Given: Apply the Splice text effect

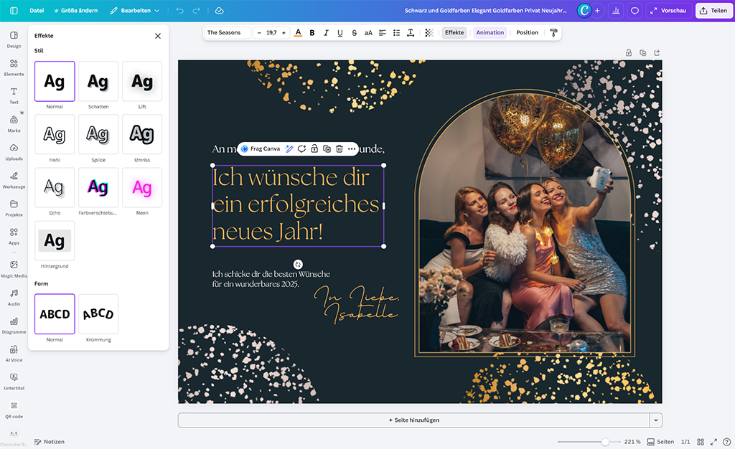Looking at the screenshot, I should [x=98, y=134].
